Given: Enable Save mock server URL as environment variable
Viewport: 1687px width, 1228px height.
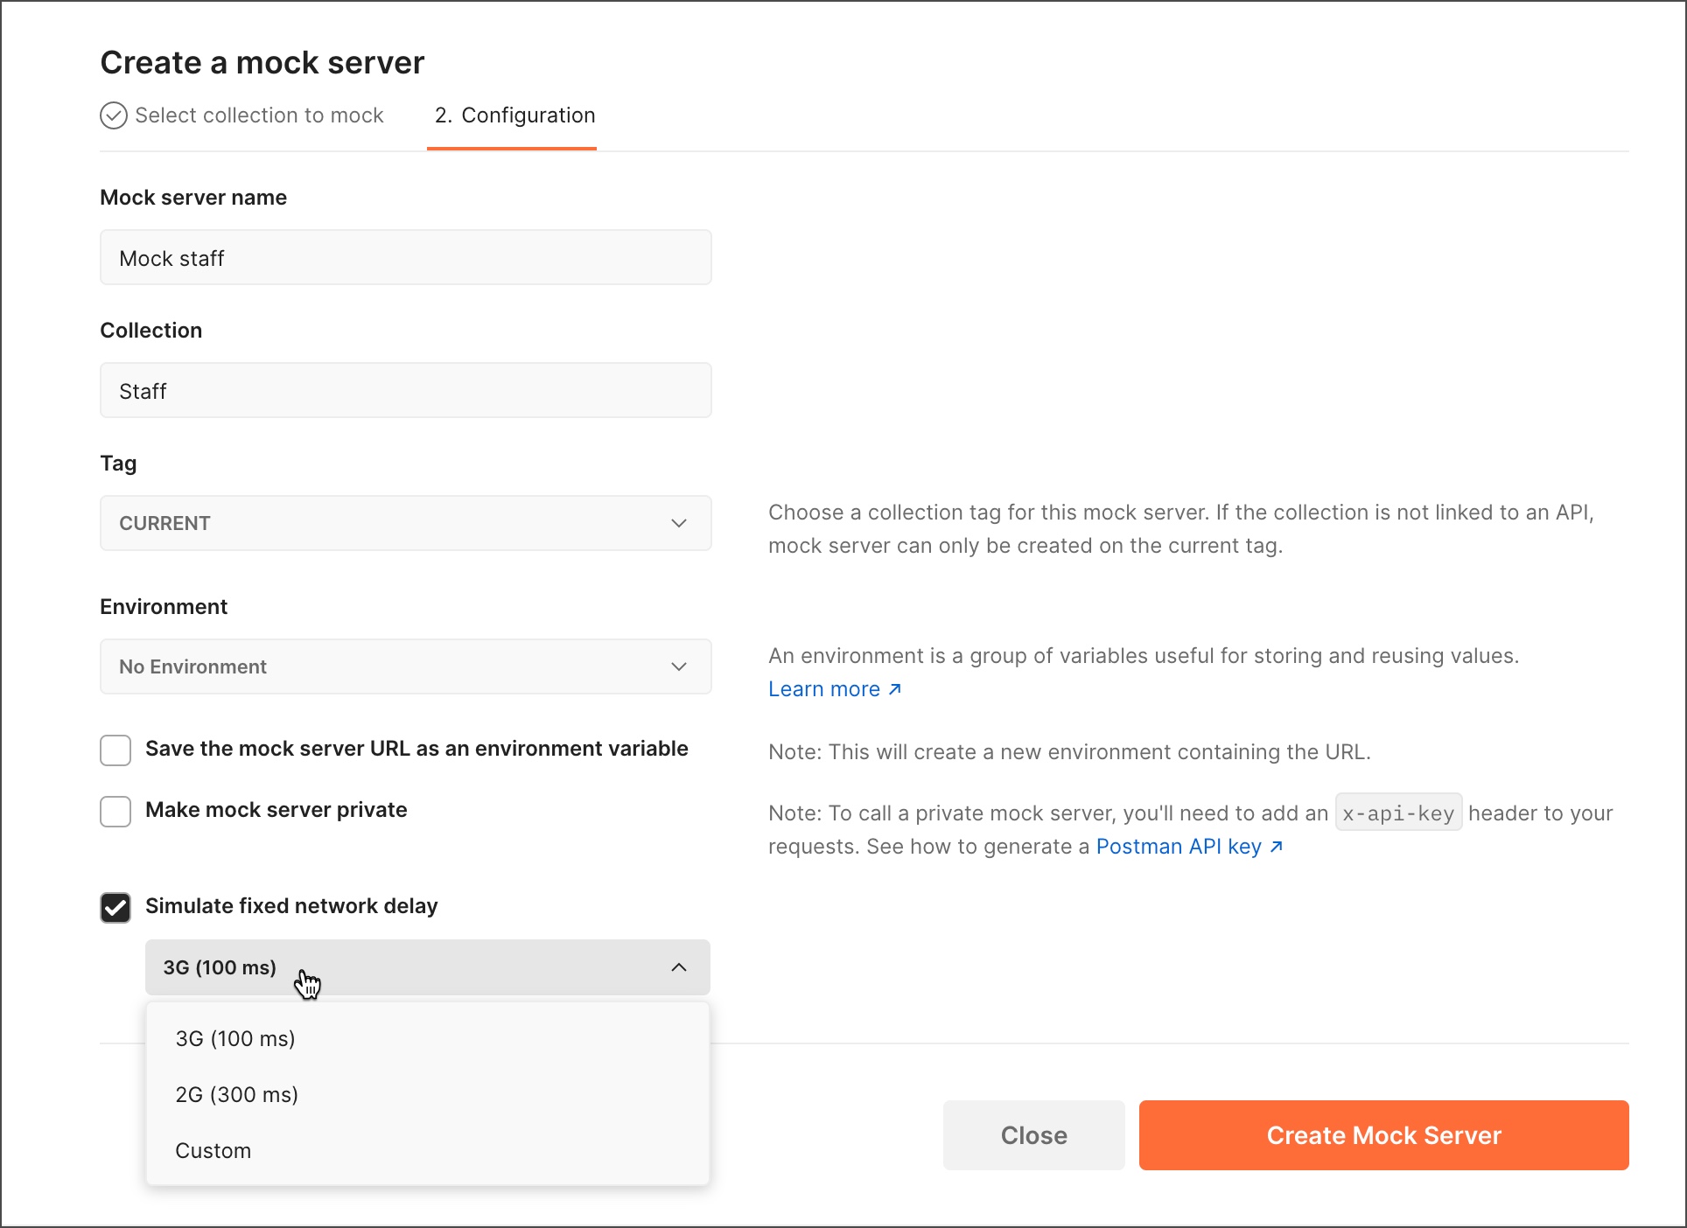Looking at the screenshot, I should tap(116, 749).
